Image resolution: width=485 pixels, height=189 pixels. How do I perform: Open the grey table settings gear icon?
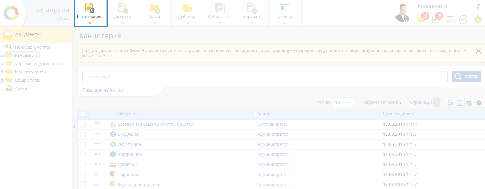click(x=479, y=103)
